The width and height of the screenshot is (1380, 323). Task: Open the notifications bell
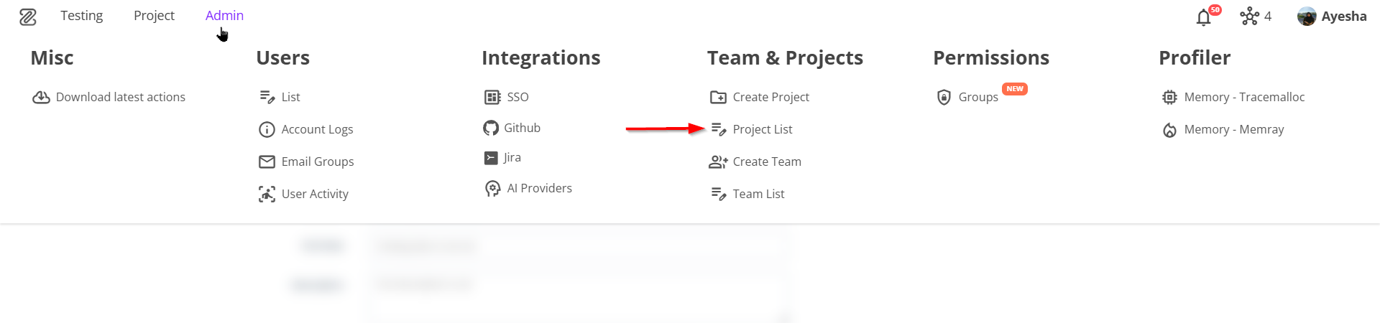coord(1203,17)
